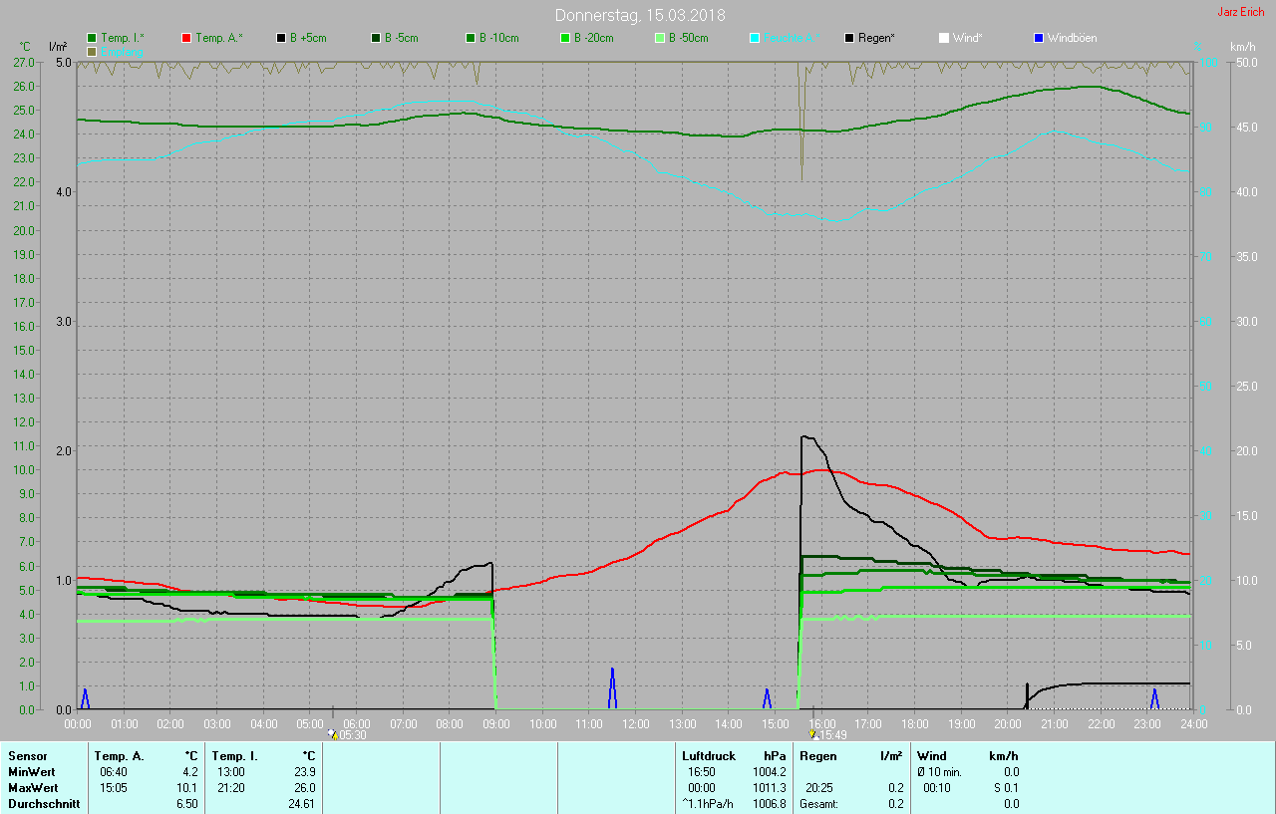The height and width of the screenshot is (814, 1276).
Task: Toggle the B -5cm legend entry
Action: pos(376,38)
